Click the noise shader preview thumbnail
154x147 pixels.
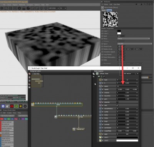(x=110, y=19)
